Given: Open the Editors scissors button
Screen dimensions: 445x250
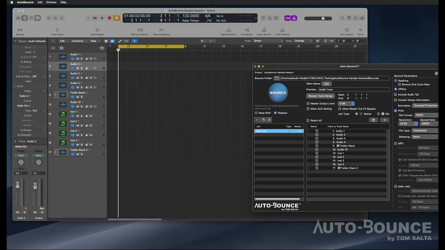Looking at the screenshot, I should 62,18.
